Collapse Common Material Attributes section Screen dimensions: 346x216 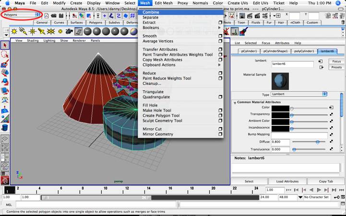[x=235, y=102]
